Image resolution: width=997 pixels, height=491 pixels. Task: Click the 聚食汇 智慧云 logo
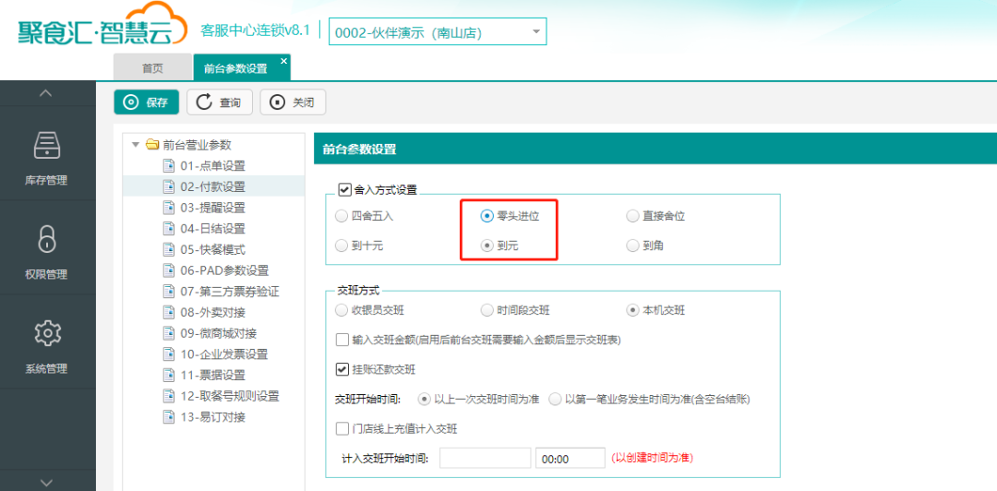95,31
